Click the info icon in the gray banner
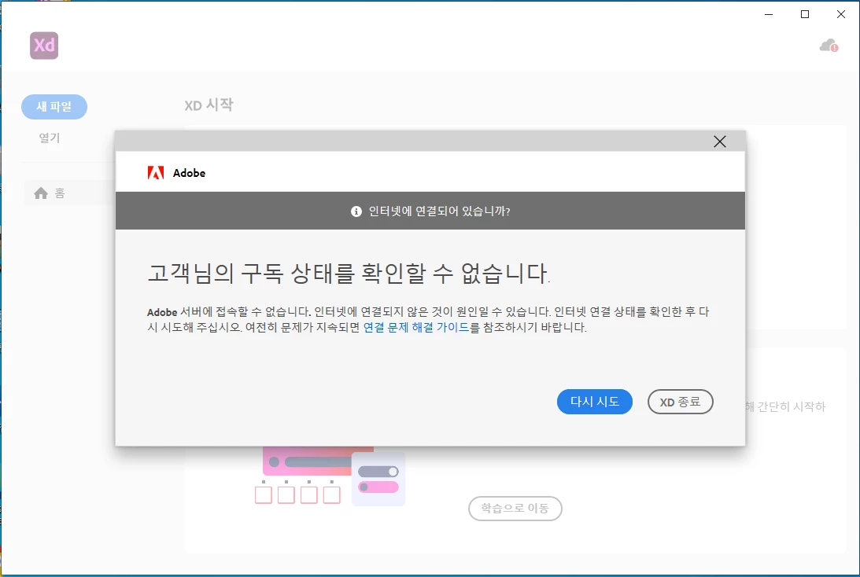 pyautogui.click(x=356, y=211)
